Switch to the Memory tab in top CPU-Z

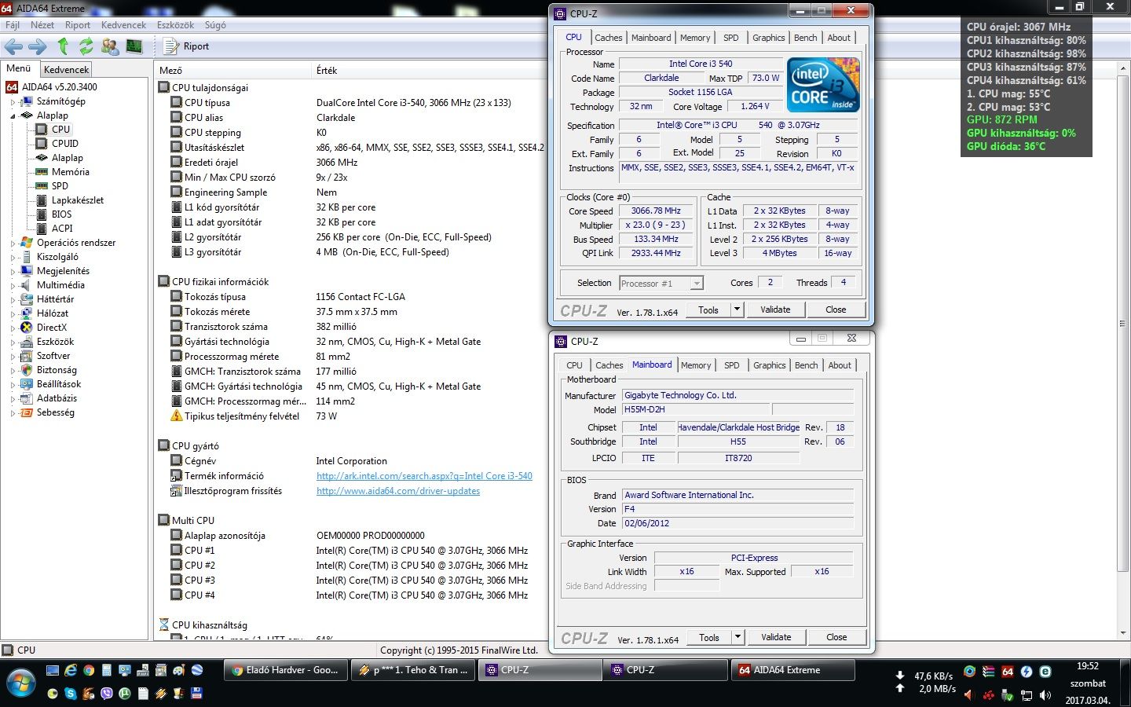[x=694, y=38]
